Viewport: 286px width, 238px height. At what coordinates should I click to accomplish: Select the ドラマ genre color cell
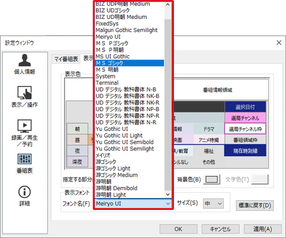[209, 129]
